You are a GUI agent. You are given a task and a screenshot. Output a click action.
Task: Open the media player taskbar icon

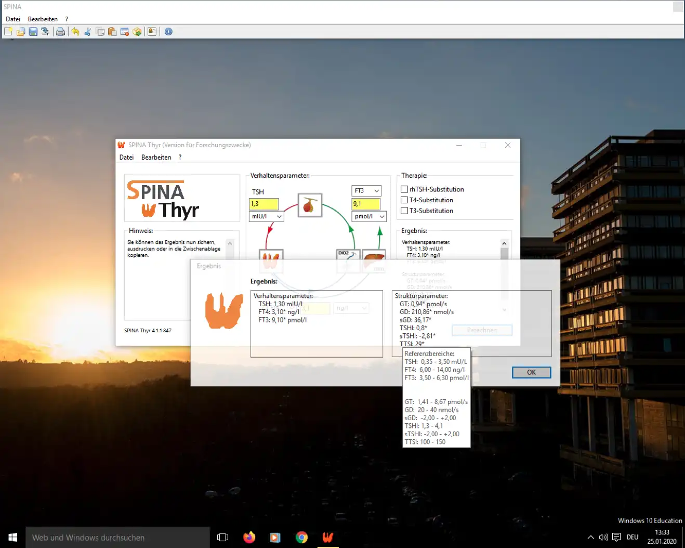tap(275, 537)
